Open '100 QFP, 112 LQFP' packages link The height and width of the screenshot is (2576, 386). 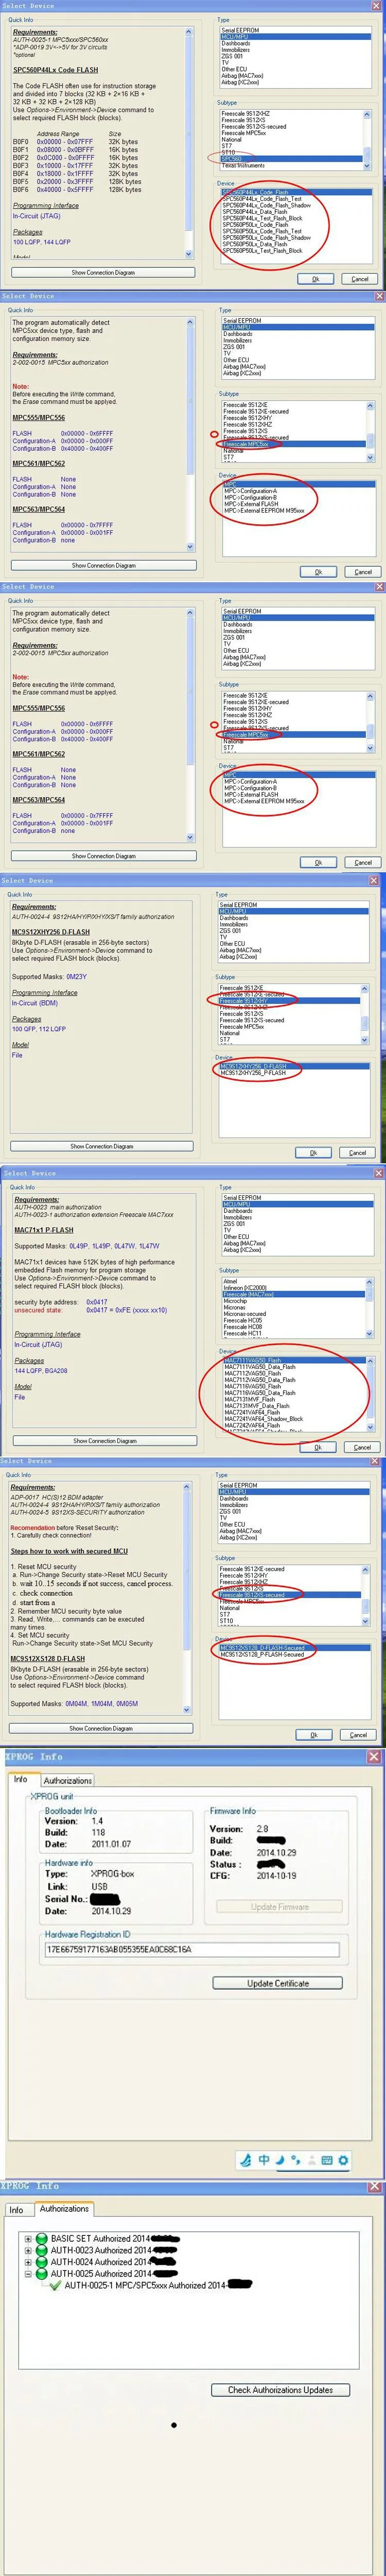39,1028
